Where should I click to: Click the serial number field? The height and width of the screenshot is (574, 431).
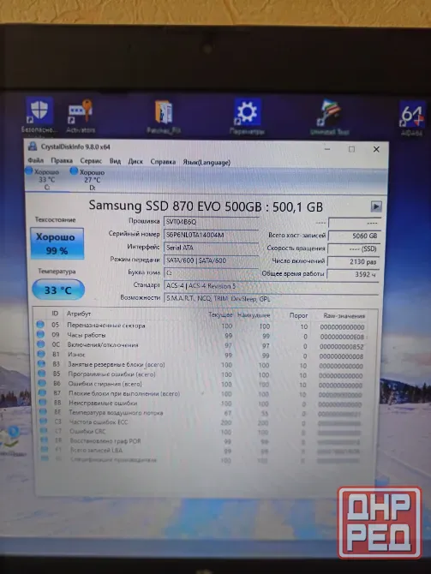[212, 235]
